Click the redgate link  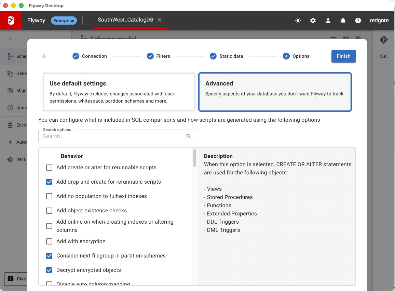[x=379, y=21]
